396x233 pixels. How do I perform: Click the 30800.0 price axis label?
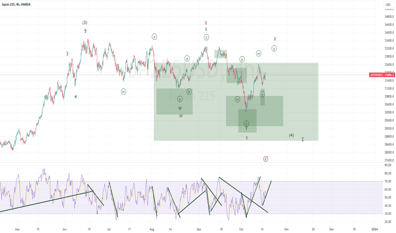click(x=389, y=97)
